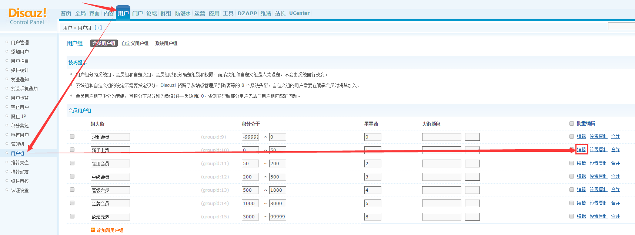Tick the left checkbox for 限制会员 row
The image size is (635, 235).
point(72,136)
